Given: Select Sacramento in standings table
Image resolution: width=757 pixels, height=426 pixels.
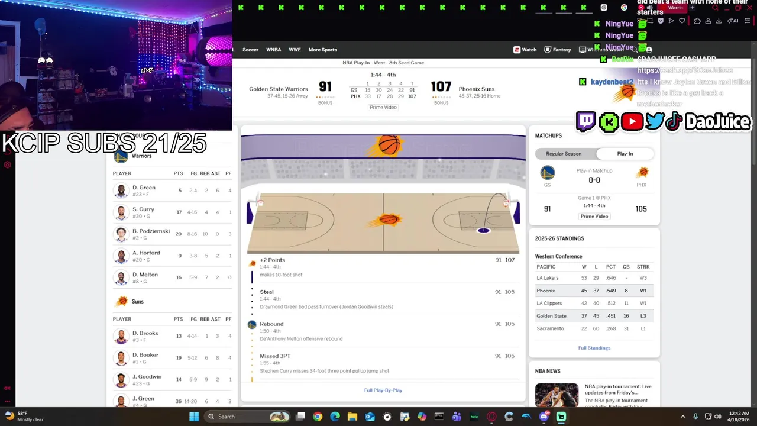Looking at the screenshot, I should 550,328.
